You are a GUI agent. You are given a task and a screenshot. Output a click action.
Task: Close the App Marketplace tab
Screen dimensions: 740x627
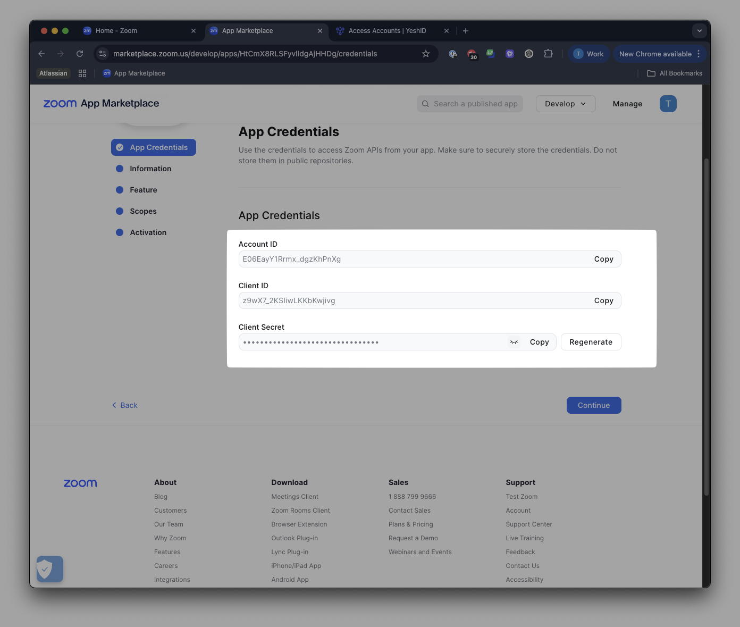point(320,31)
